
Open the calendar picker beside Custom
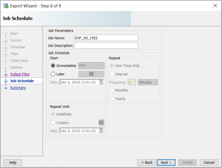pos(101,123)
